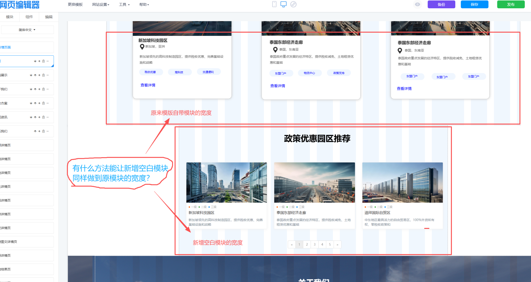Add a page after 我们 last item

click(x=39, y=131)
